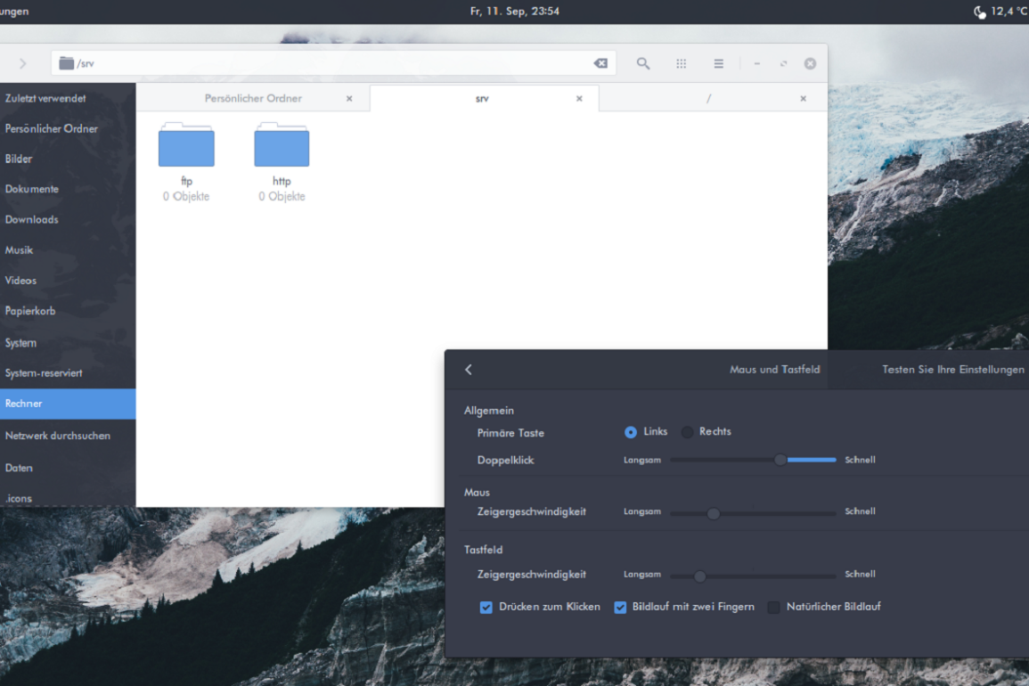Open the ftp folder
1029x686 pixels.
[186, 147]
